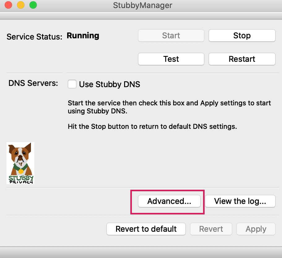Image resolution: width=282 pixels, height=258 pixels.
Task: Click the disabled Revert button
Action: [211, 229]
